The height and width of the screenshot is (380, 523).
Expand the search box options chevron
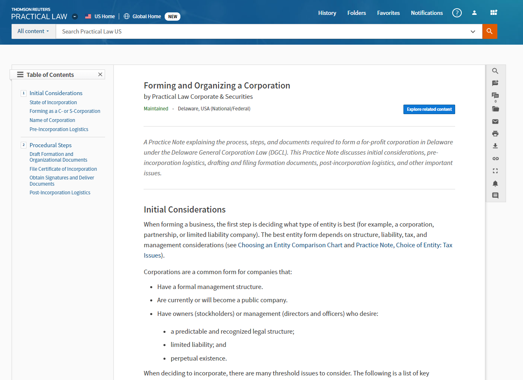473,31
